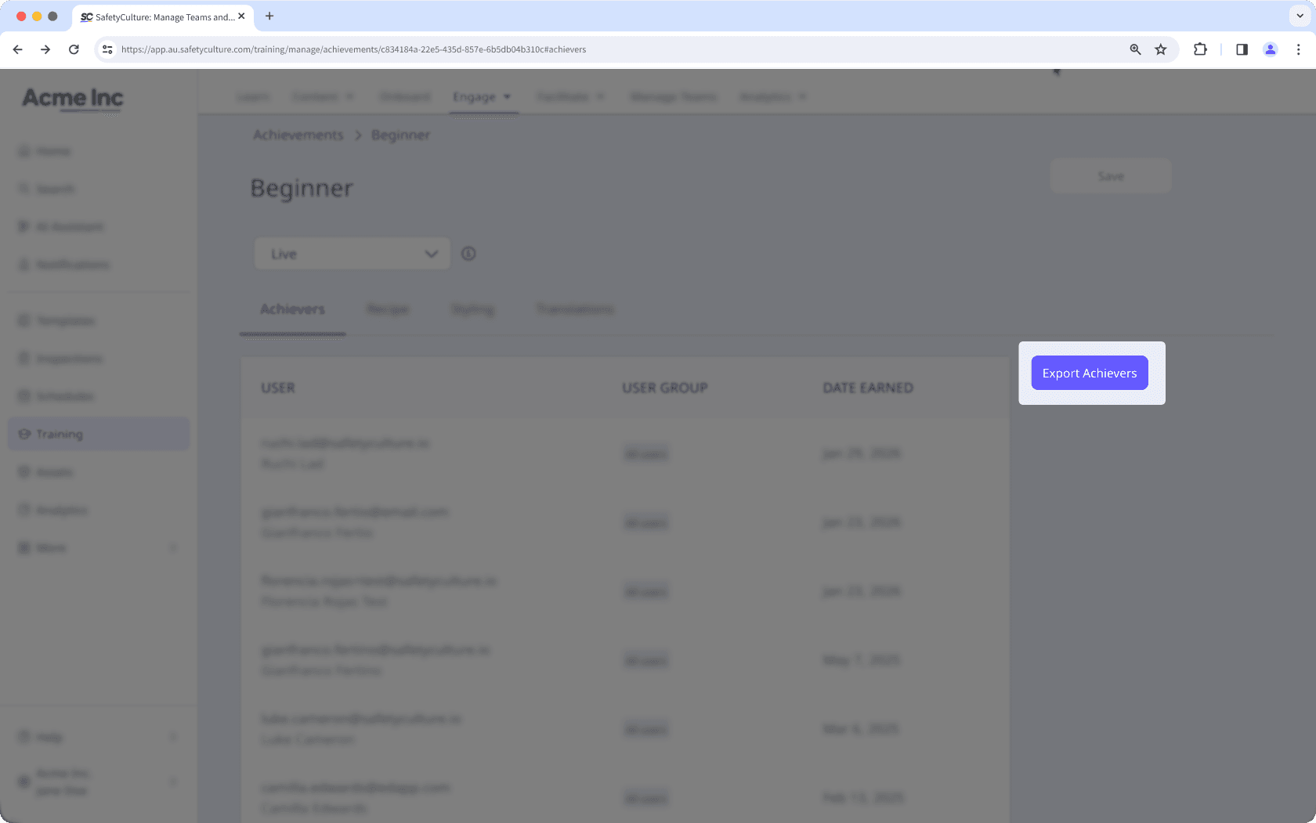Click the Export Achievers button
Image resolution: width=1316 pixels, height=823 pixels.
pyautogui.click(x=1089, y=373)
